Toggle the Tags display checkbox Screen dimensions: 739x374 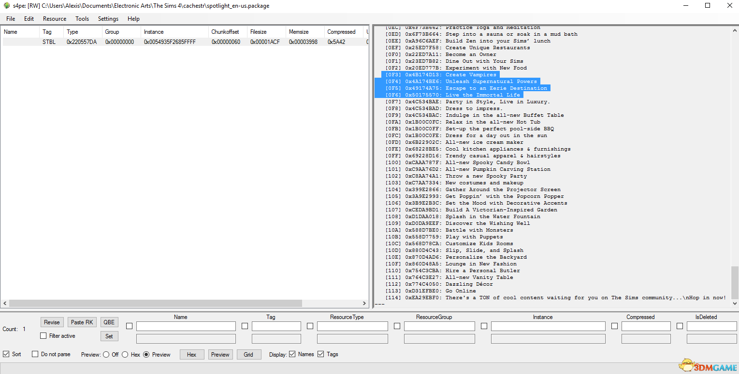click(x=320, y=354)
